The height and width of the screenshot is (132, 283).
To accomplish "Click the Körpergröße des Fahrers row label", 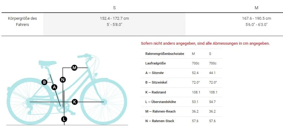I will pyautogui.click(x=22, y=21).
